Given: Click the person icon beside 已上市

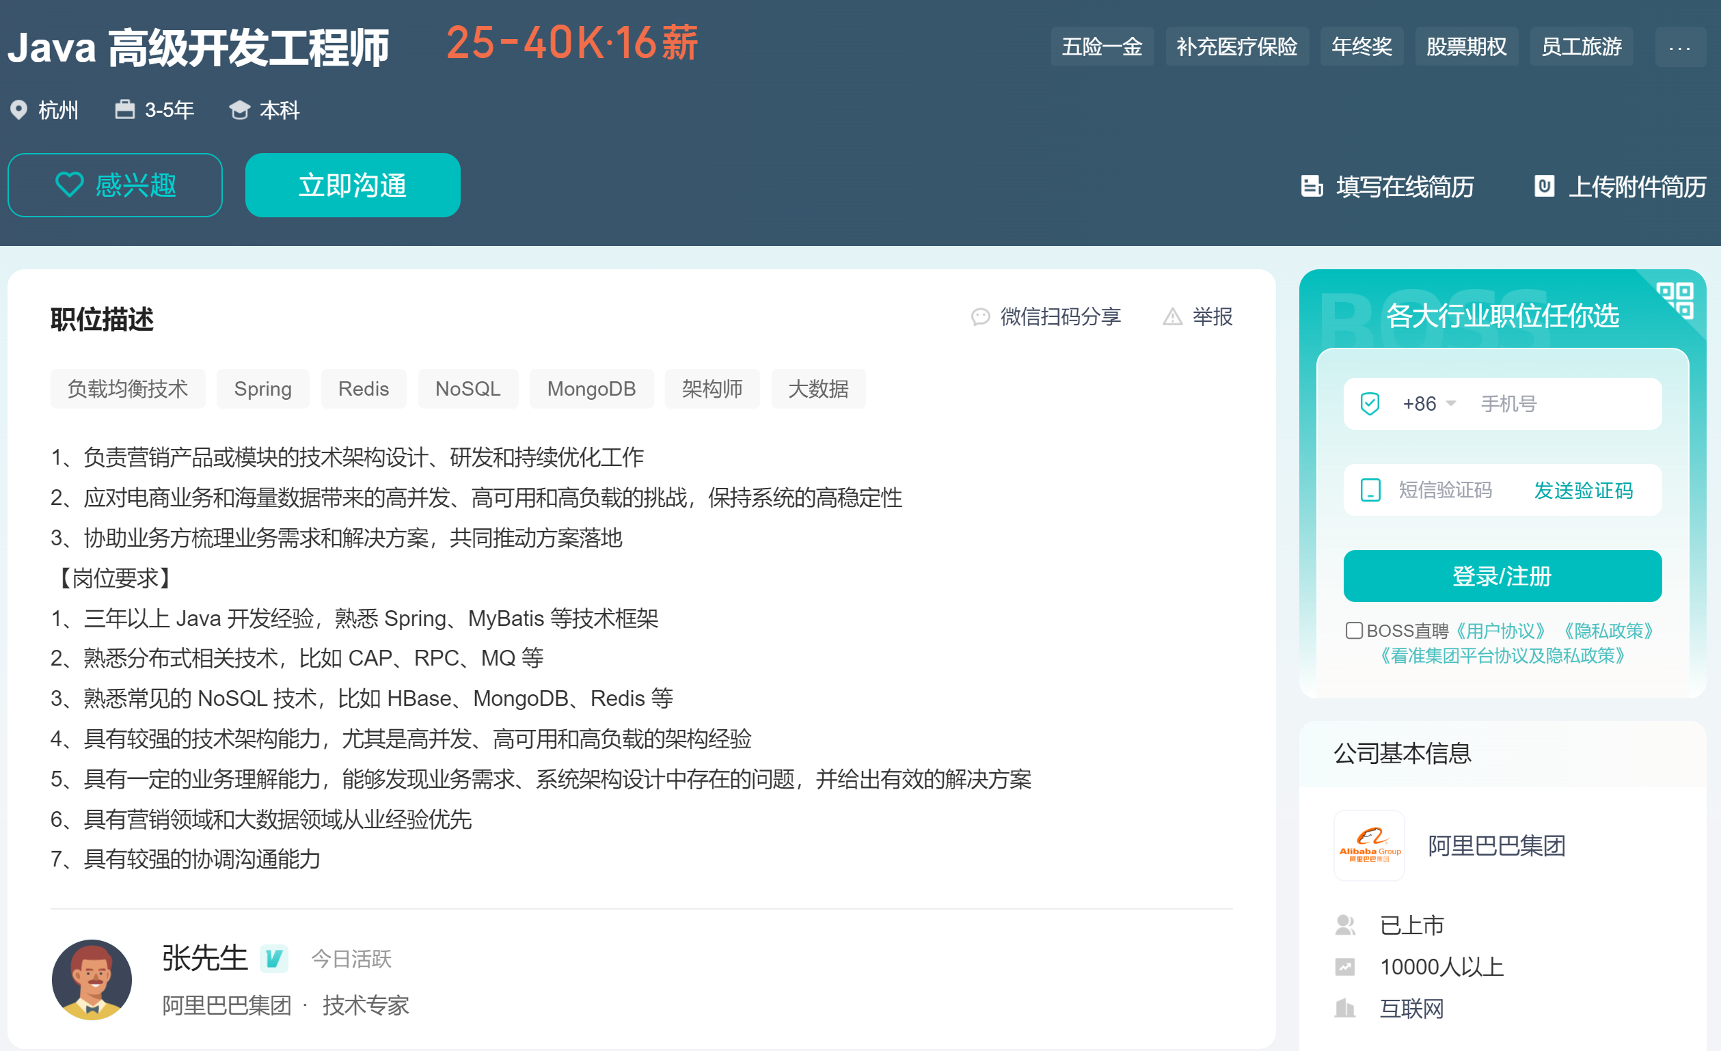Looking at the screenshot, I should 1344,925.
